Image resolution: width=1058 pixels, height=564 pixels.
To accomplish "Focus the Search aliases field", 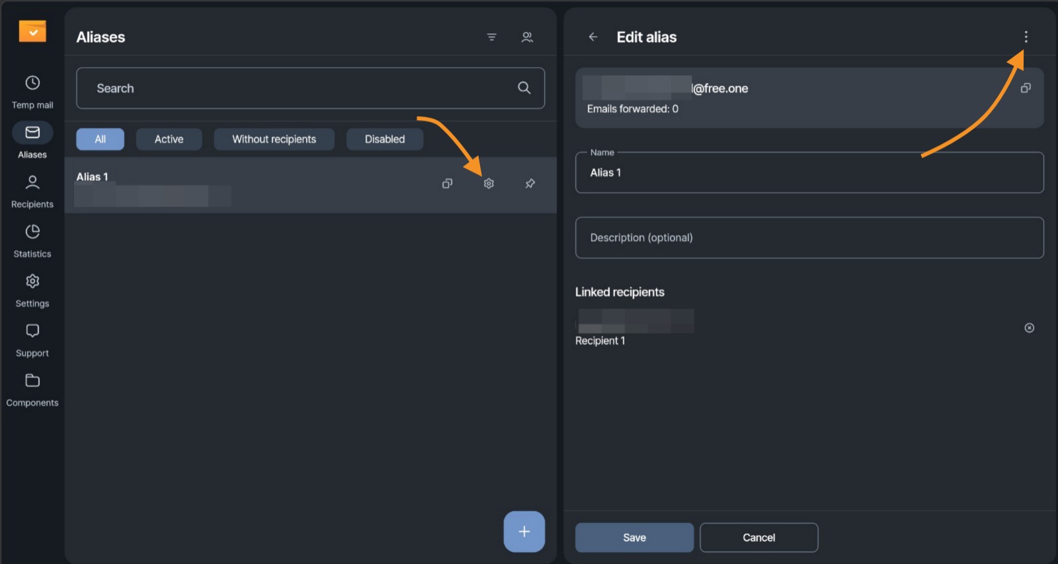I will point(310,88).
